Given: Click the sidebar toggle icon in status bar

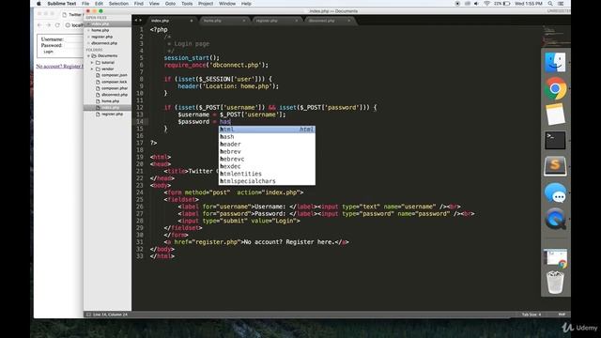Looking at the screenshot, I should [x=88, y=315].
